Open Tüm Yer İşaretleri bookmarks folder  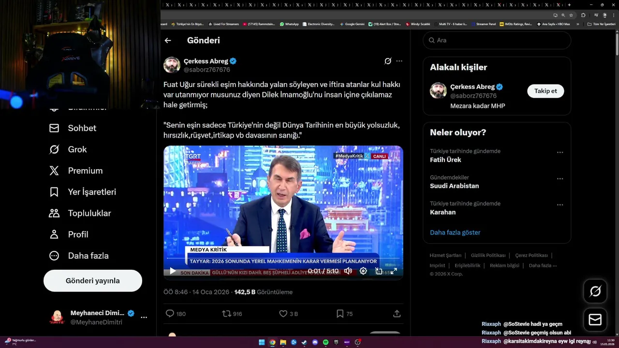click(x=602, y=24)
